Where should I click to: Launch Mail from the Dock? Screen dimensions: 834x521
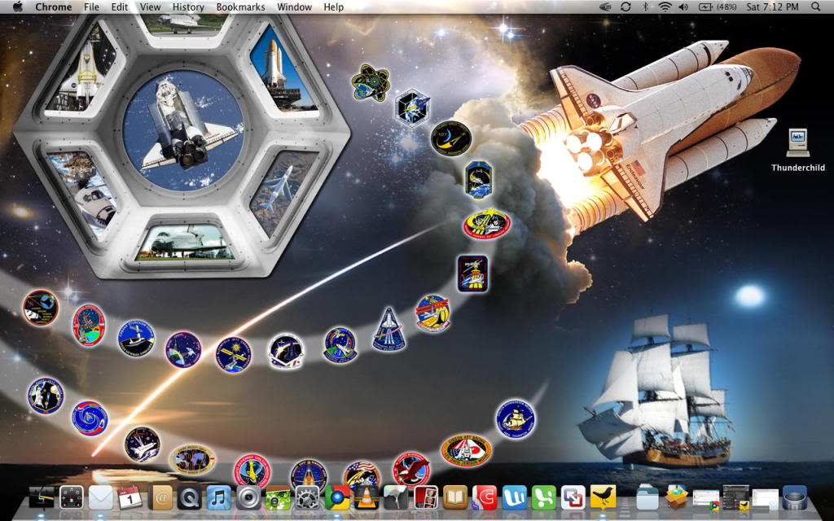tap(100, 497)
